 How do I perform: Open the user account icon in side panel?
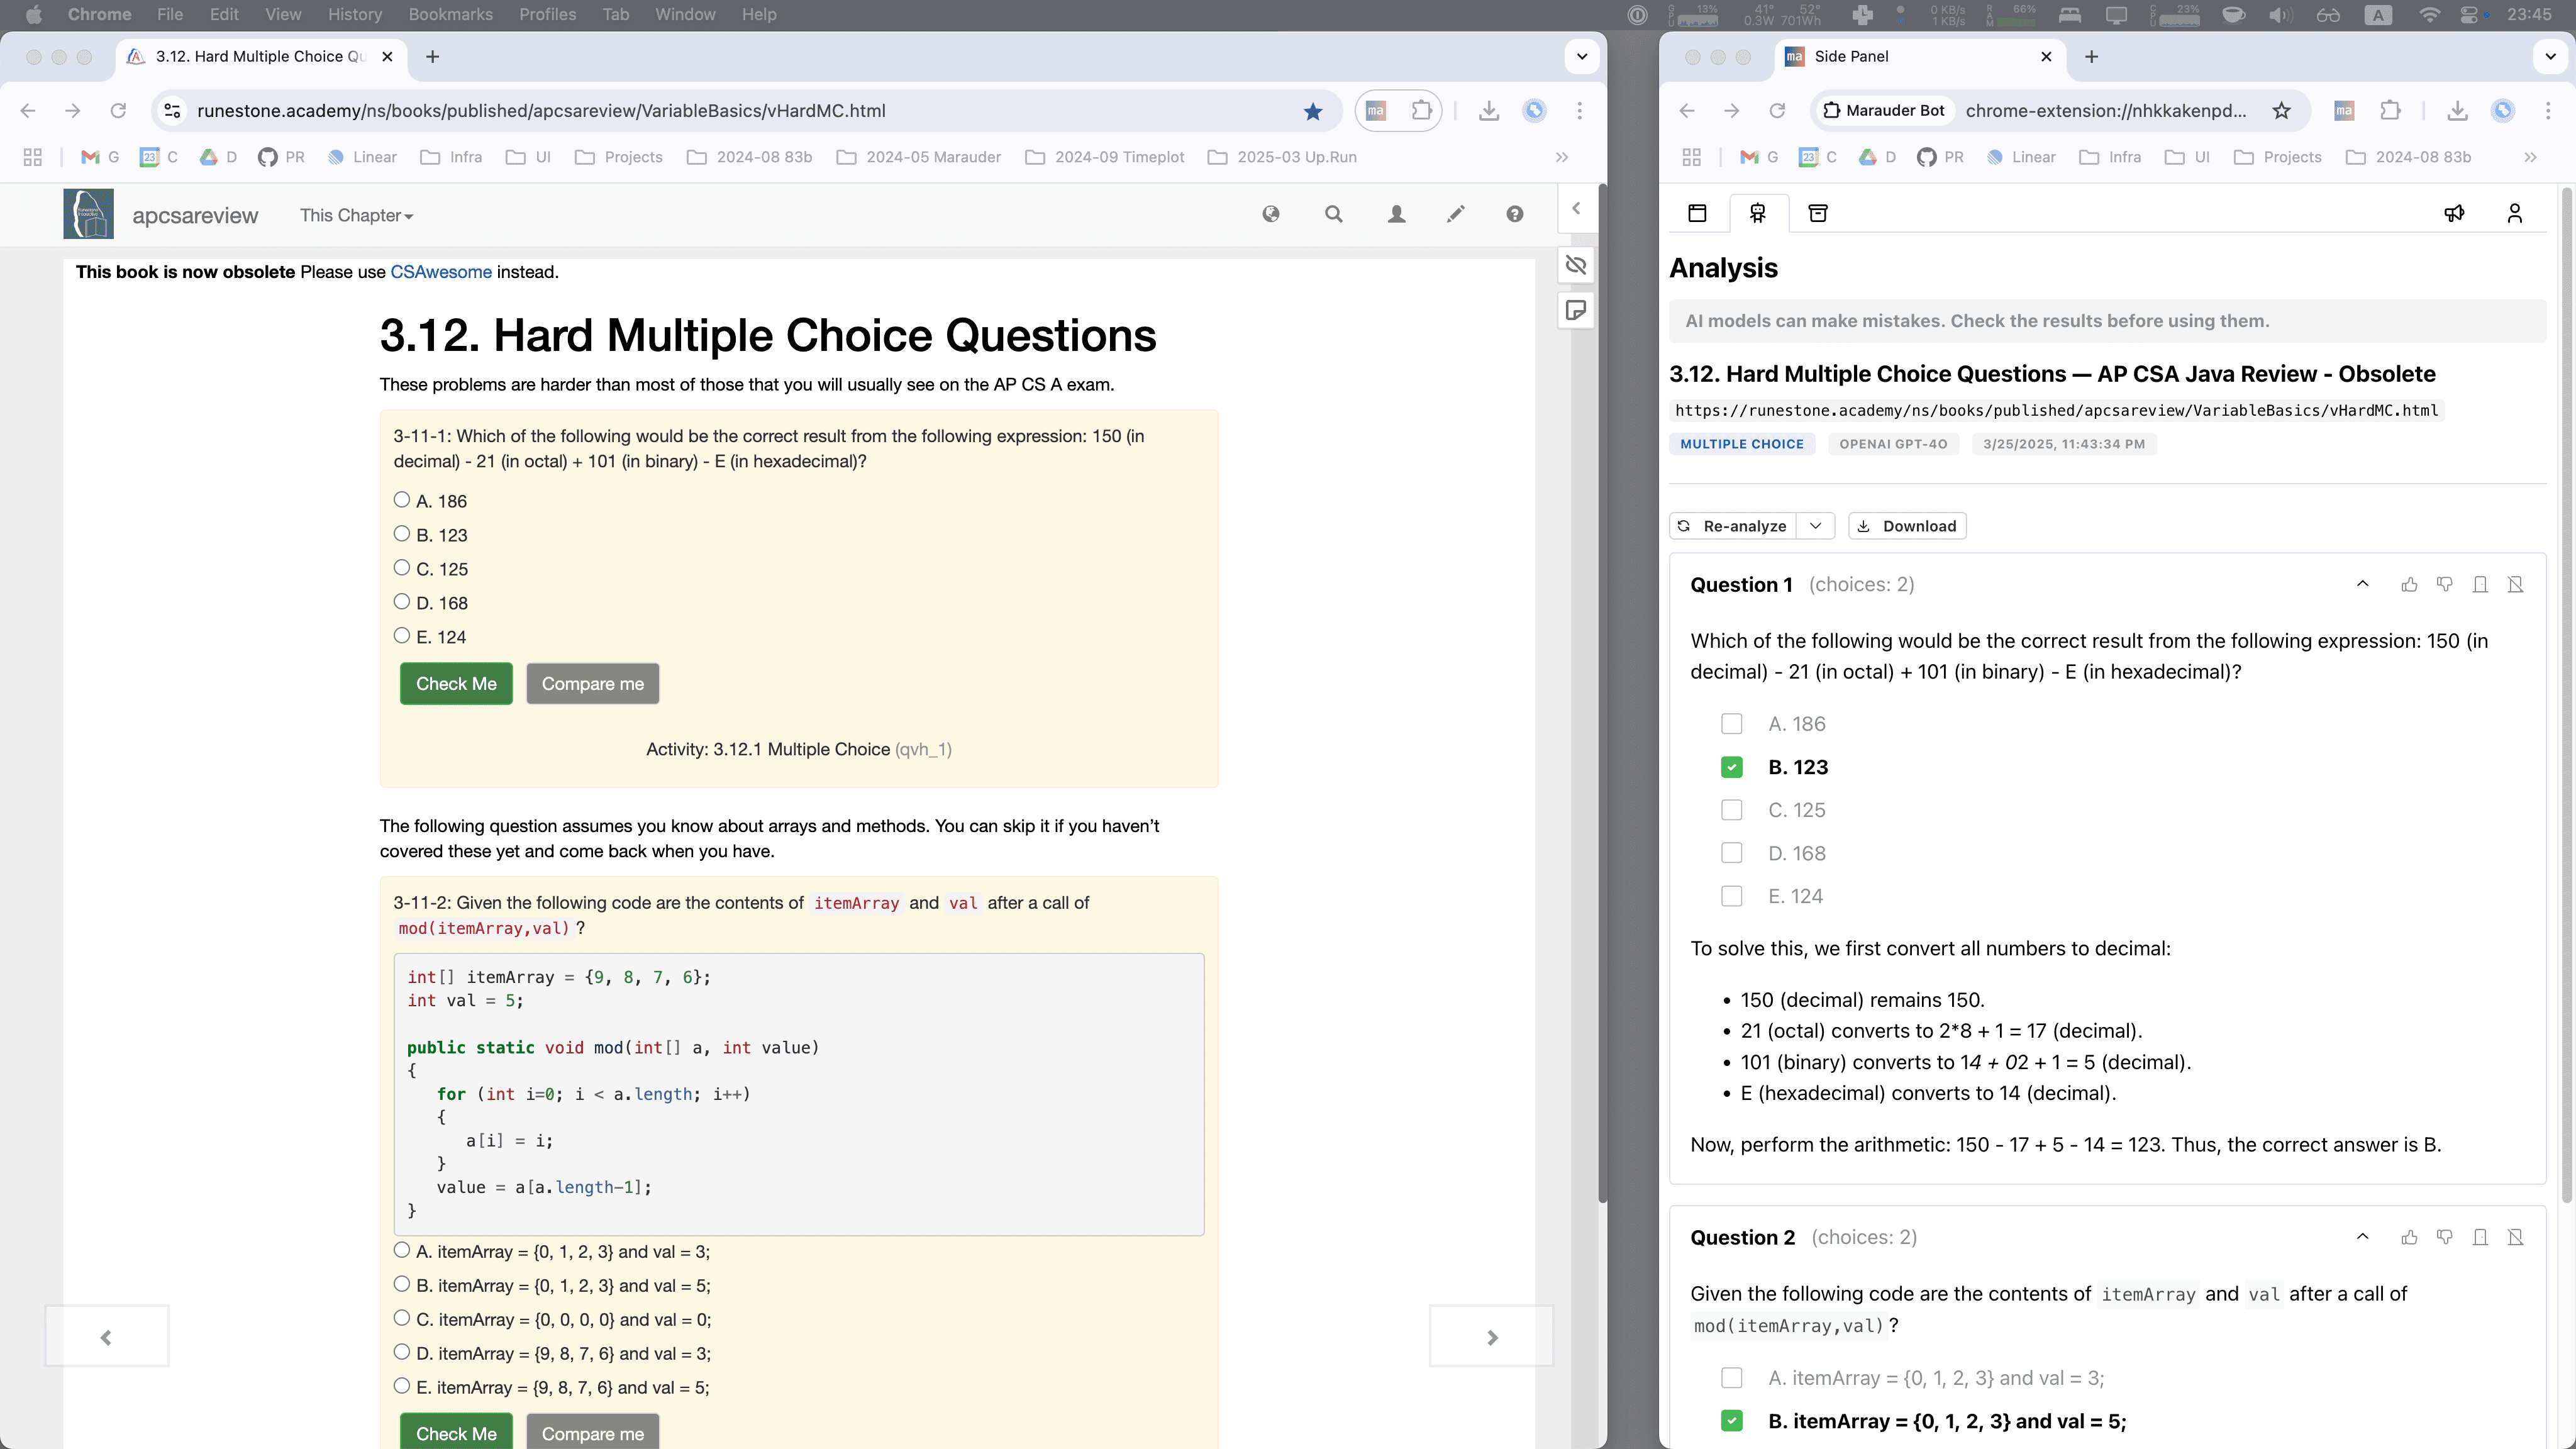(x=2514, y=212)
